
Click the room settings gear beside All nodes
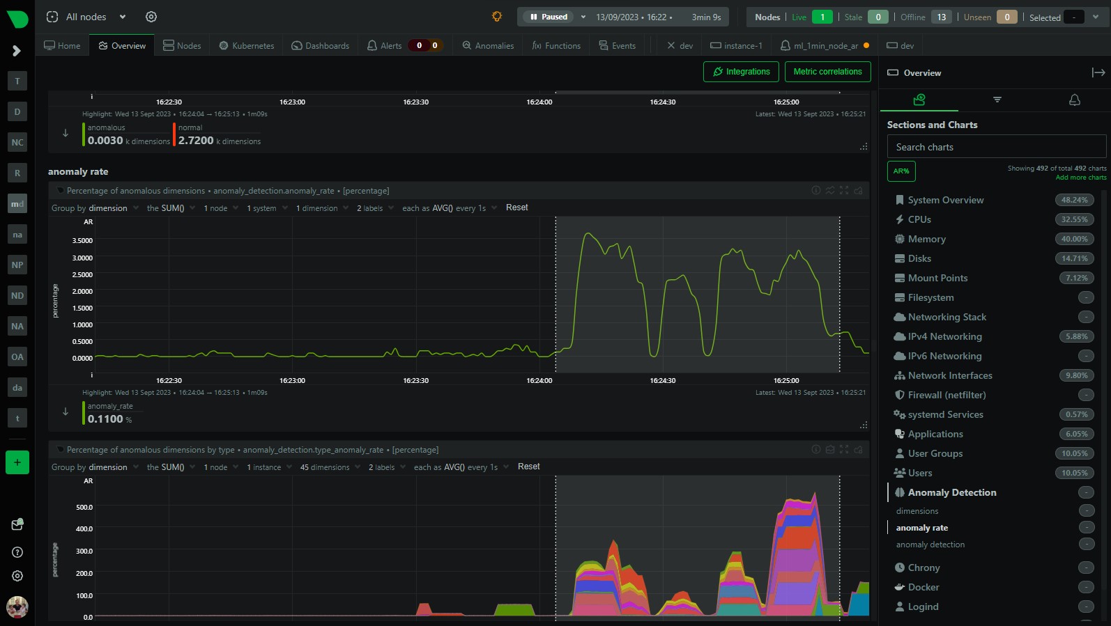[151, 17]
